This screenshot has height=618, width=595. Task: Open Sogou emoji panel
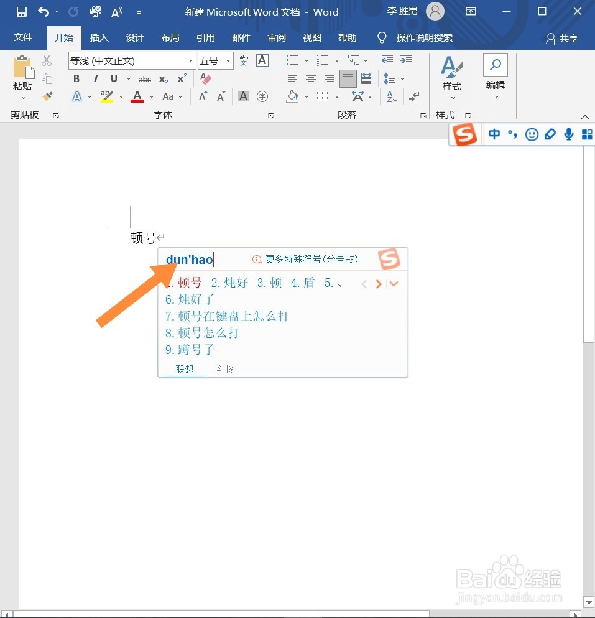tap(532, 134)
